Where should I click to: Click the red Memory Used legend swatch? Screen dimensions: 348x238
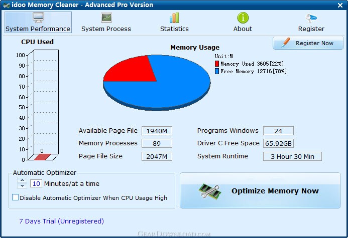(217, 64)
